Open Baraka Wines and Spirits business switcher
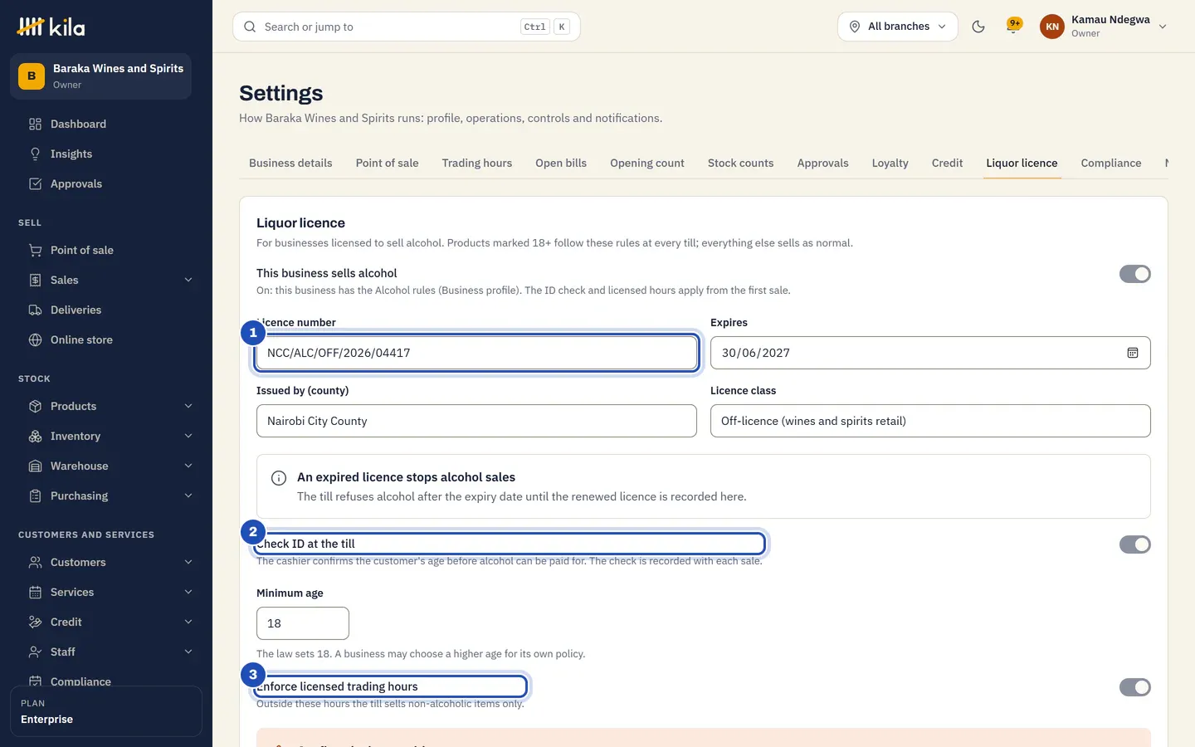The image size is (1195, 747). [x=101, y=76]
